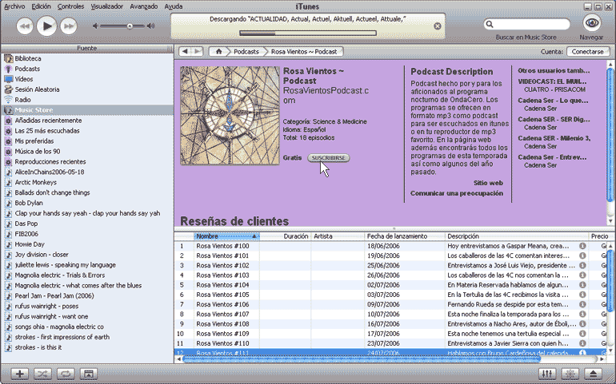The image size is (616, 384).
Task: Click the store Home icon
Action: click(x=219, y=51)
